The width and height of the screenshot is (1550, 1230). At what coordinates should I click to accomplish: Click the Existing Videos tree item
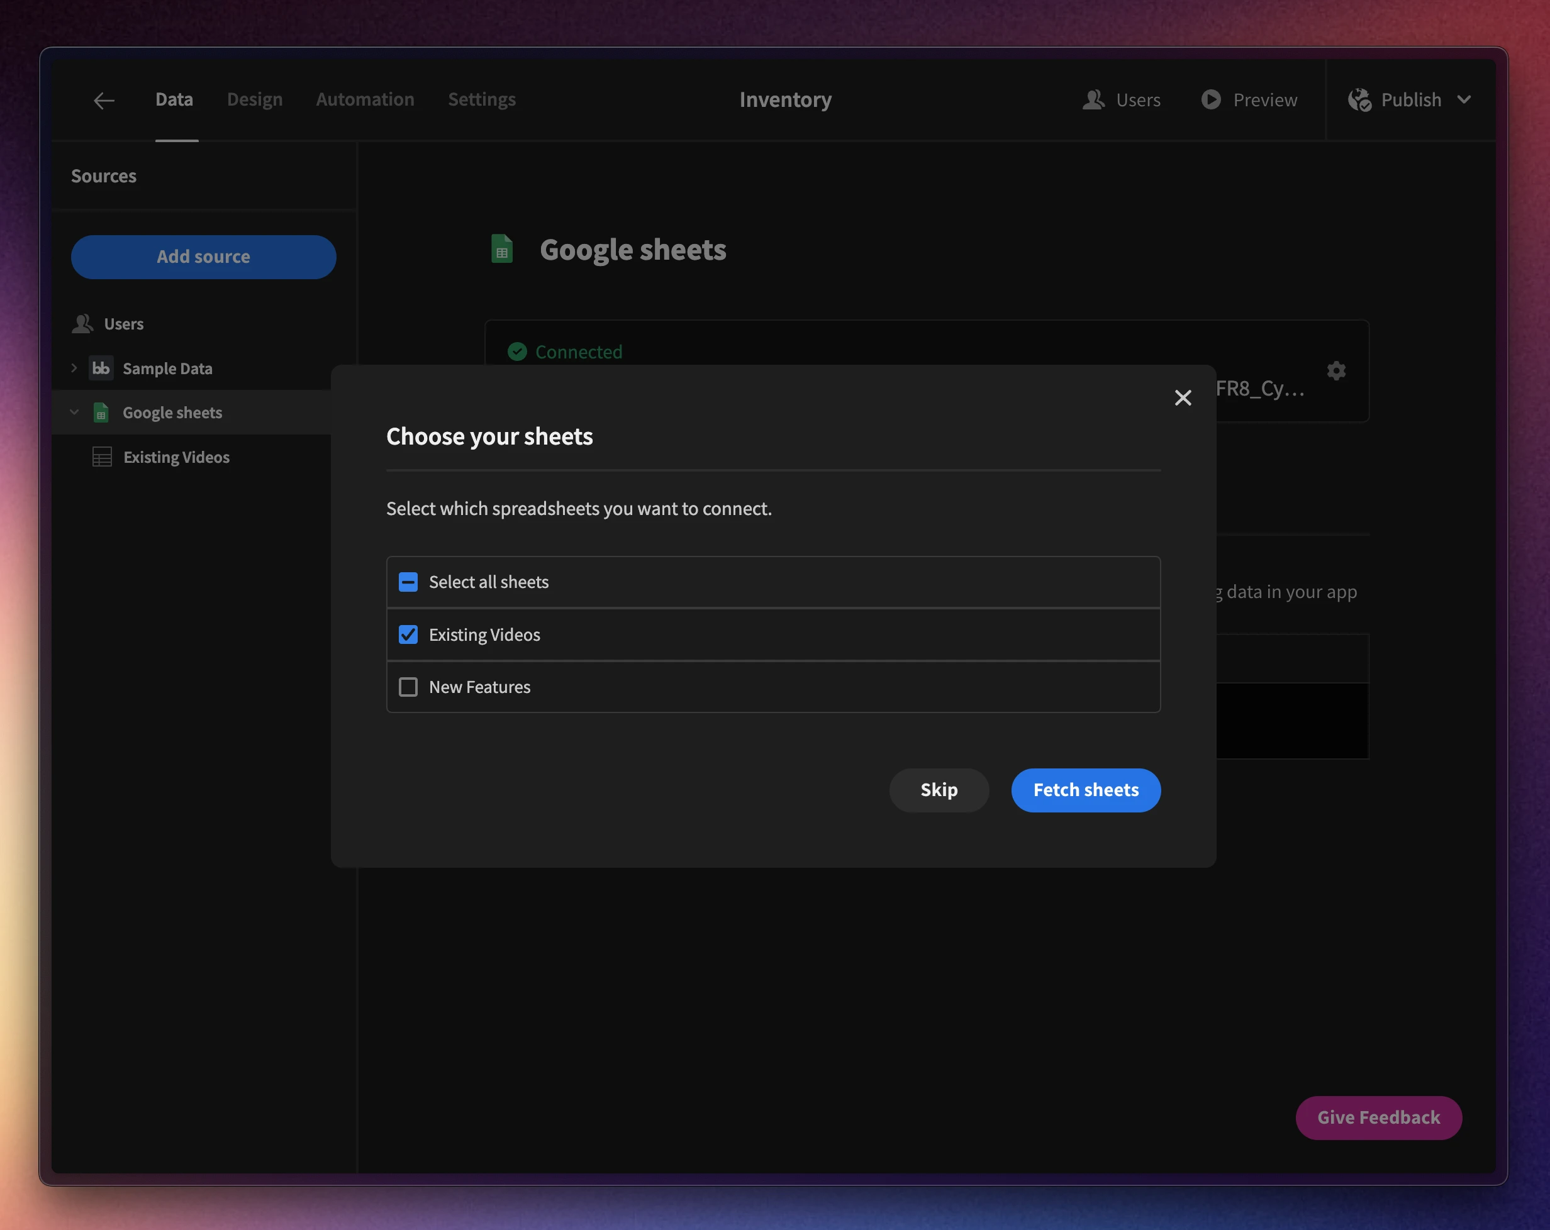176,457
